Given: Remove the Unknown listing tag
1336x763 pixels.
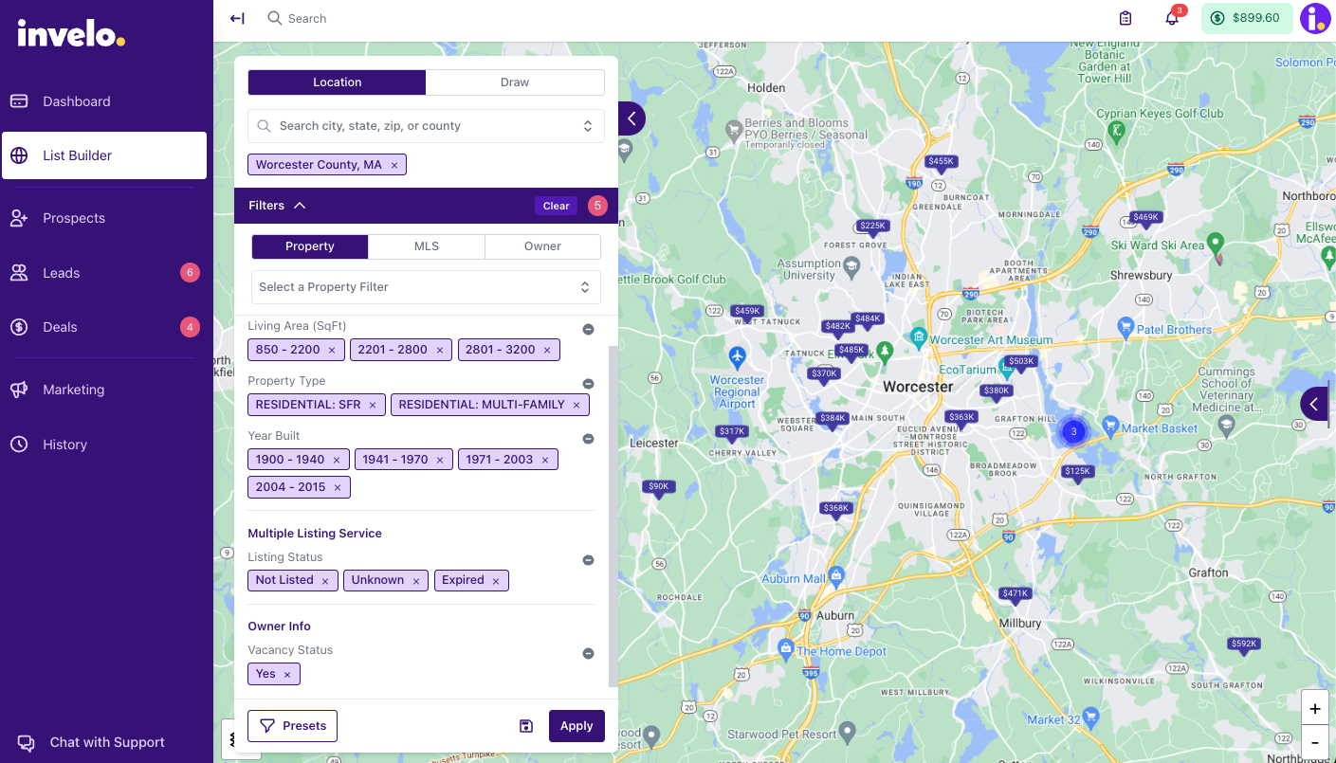Looking at the screenshot, I should pyautogui.click(x=416, y=581).
